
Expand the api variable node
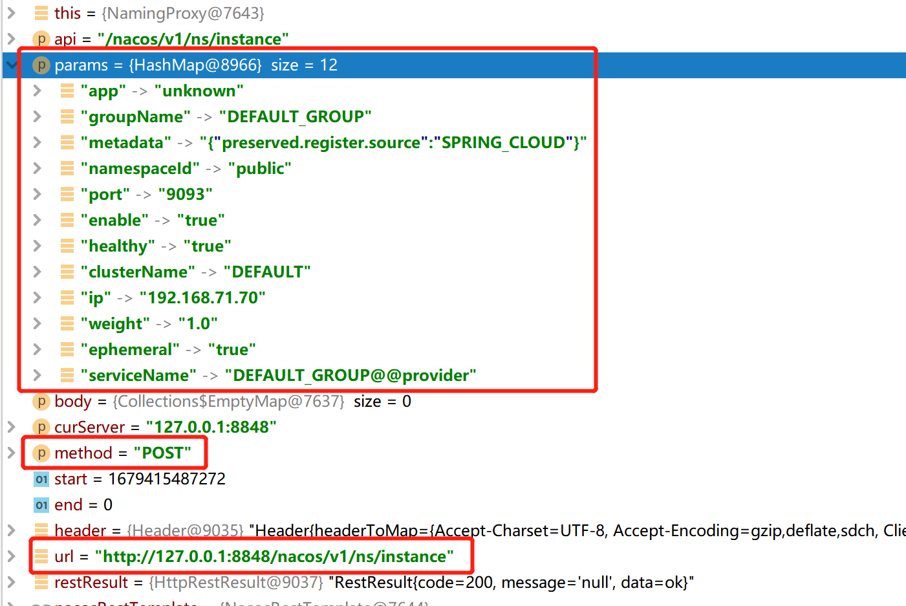coord(11,39)
